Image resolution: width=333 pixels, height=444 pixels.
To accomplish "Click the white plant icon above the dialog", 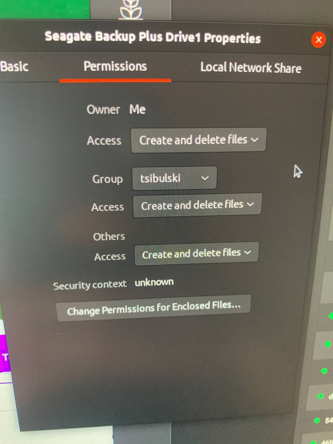I will click(131, 9).
